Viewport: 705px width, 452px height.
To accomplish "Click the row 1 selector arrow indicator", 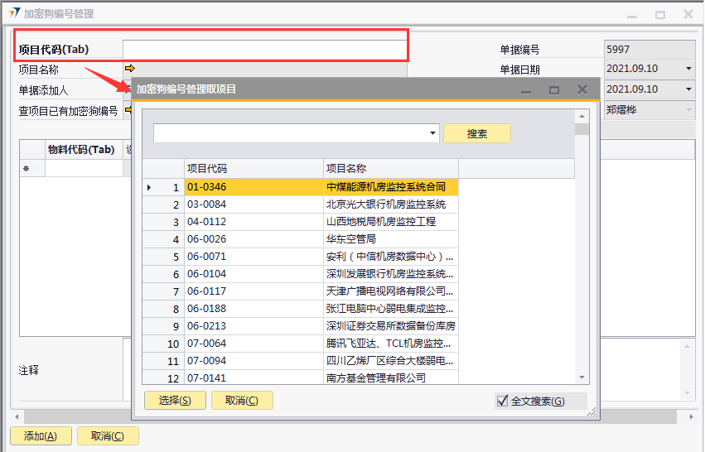I will 149,187.
